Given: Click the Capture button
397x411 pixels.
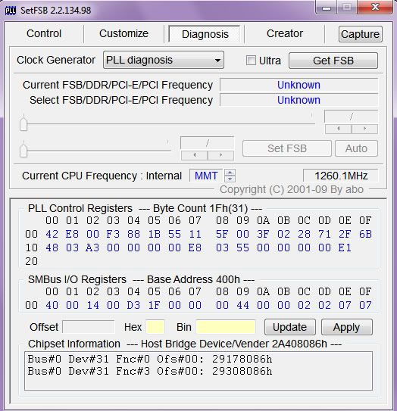Looking at the screenshot, I should click(x=361, y=34).
